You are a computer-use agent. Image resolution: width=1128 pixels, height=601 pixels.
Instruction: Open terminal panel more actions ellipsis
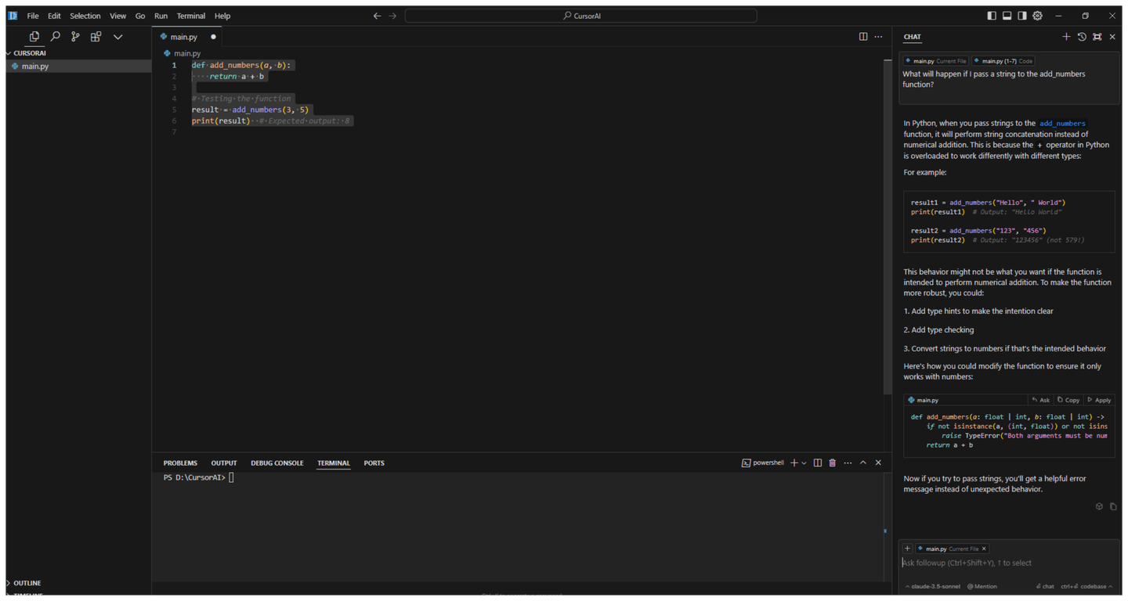[848, 462]
